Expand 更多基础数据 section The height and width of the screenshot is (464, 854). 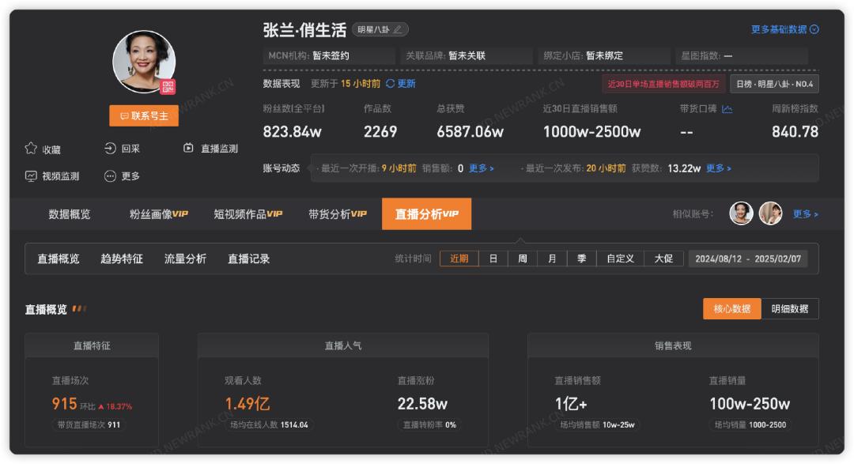784,29
